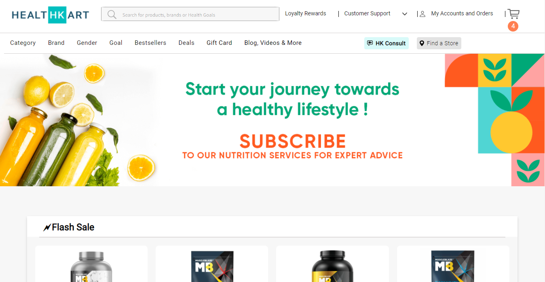Click the HK Consult chat icon

pos(370,43)
